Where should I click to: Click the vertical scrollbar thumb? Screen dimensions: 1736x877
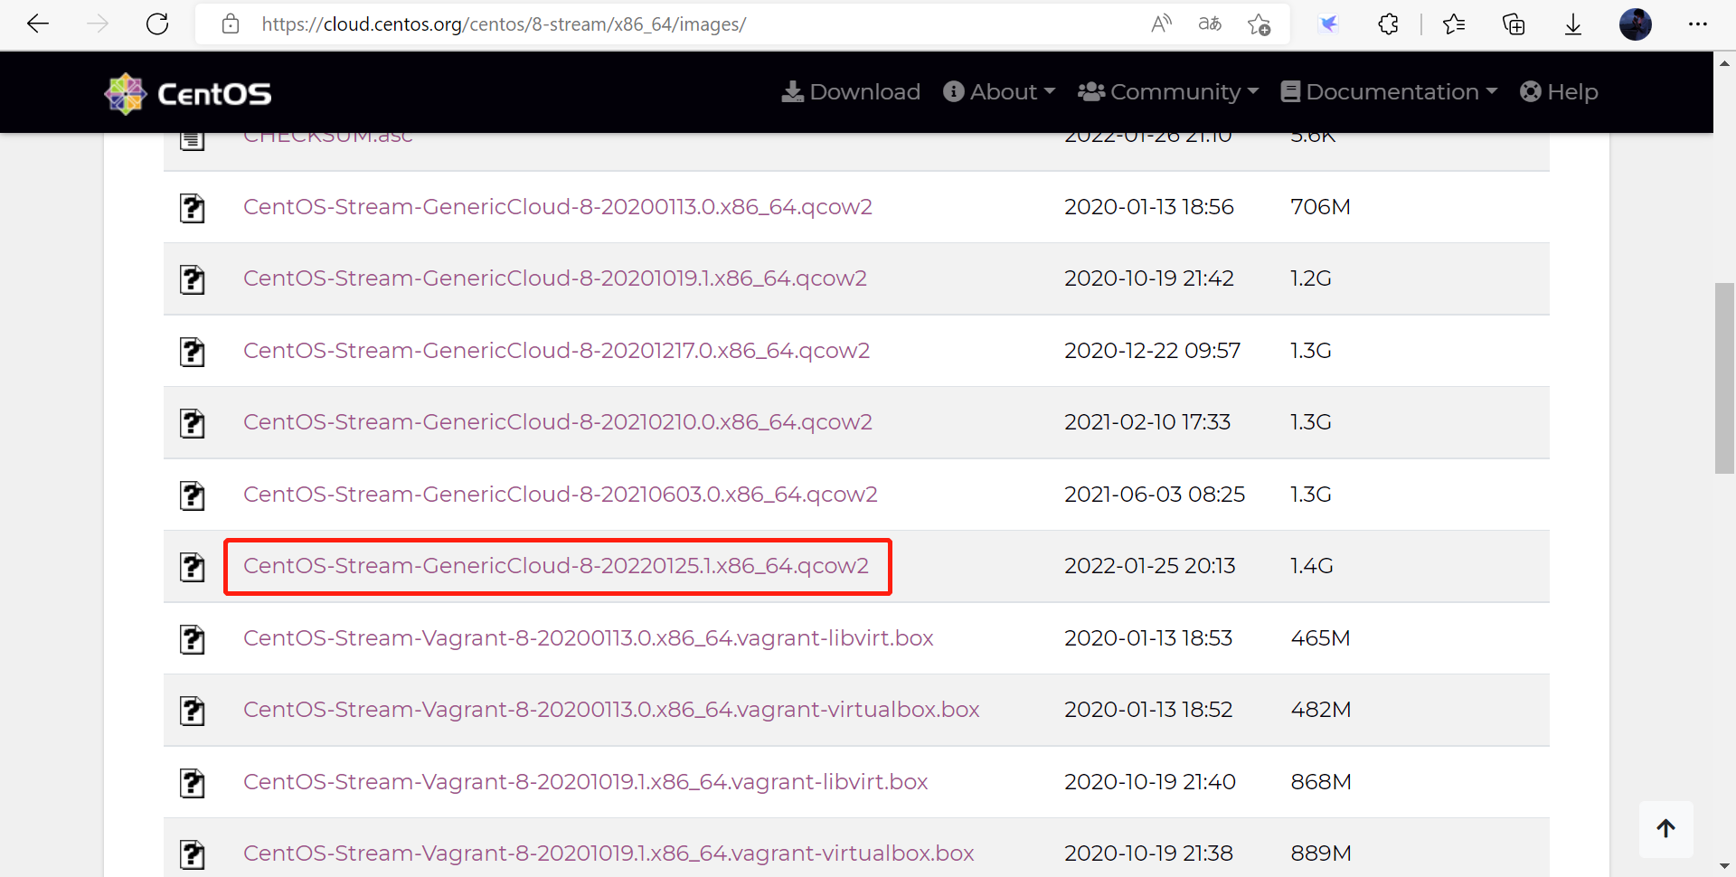[x=1724, y=378]
